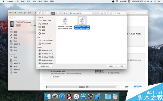The image size is (163, 101).
Task: Open the Edit menu in menu bar
Action: (x=23, y=1)
